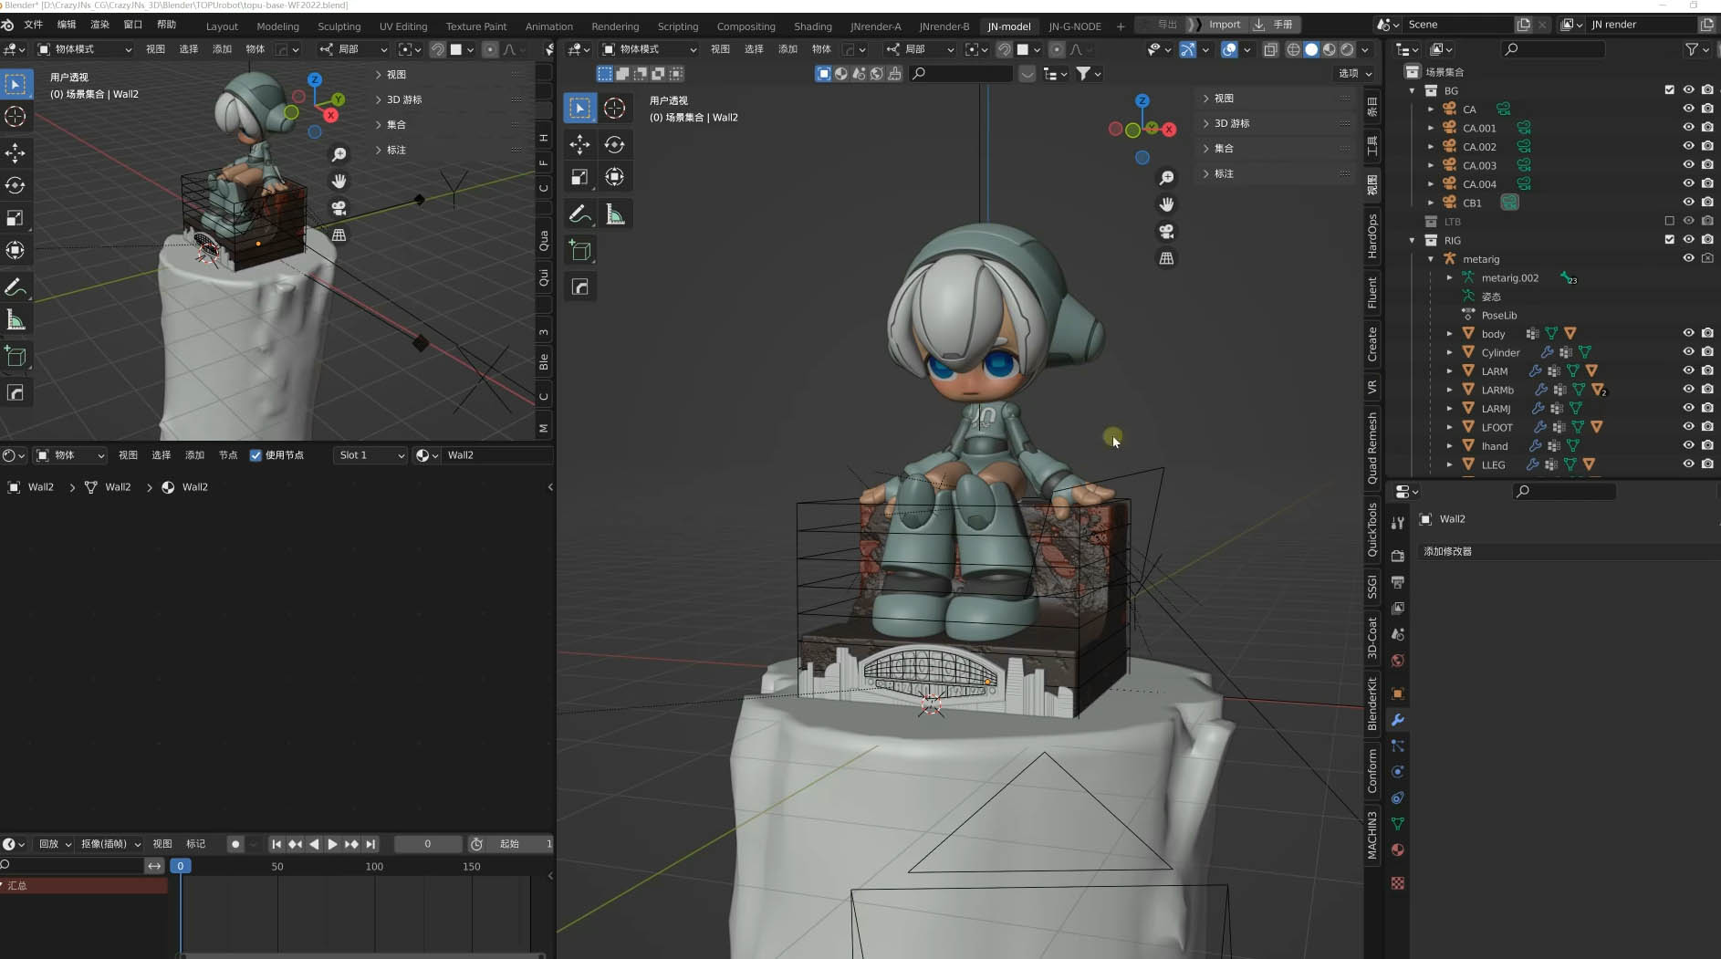Open object mode dropdown in main viewport
1721x959 pixels.
click(x=649, y=49)
